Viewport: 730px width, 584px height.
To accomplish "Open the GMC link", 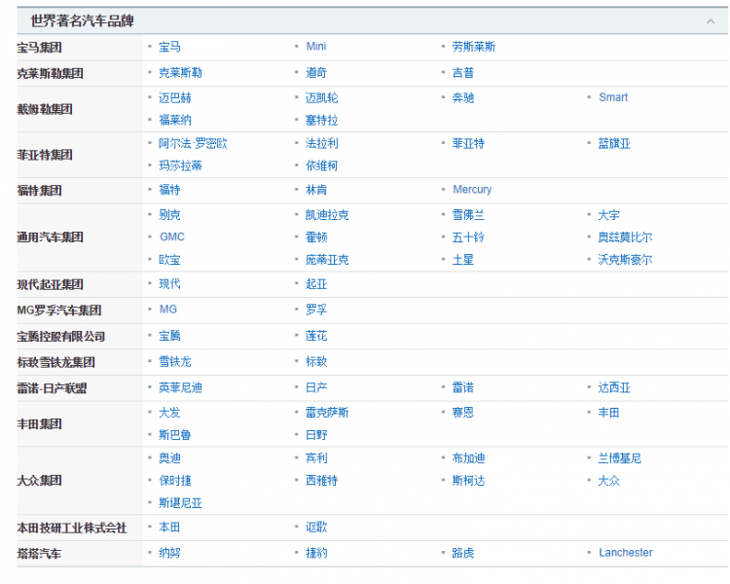I will coord(172,237).
